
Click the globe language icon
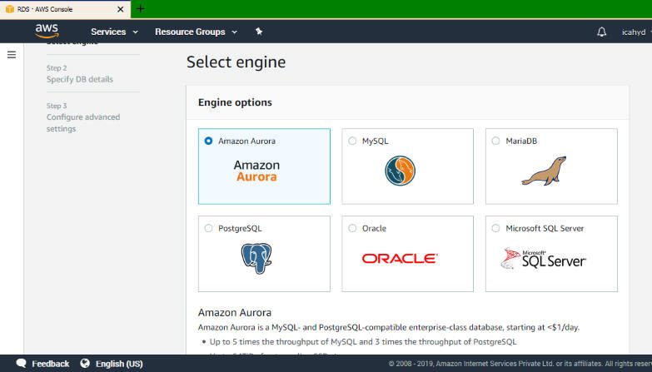point(85,364)
